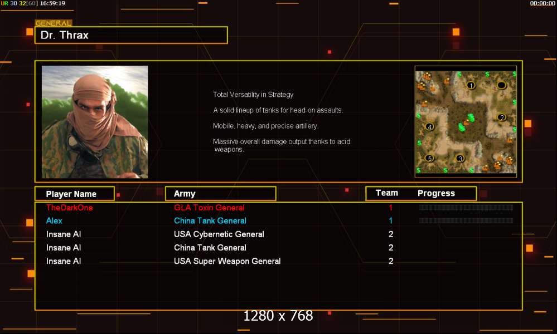The width and height of the screenshot is (557, 334).
Task: Click the GENERAL label above the name
Action: click(x=54, y=23)
